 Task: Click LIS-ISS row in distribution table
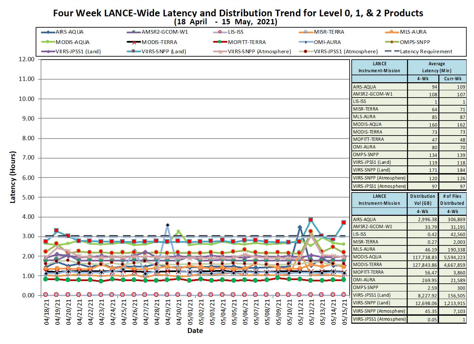click(409, 234)
